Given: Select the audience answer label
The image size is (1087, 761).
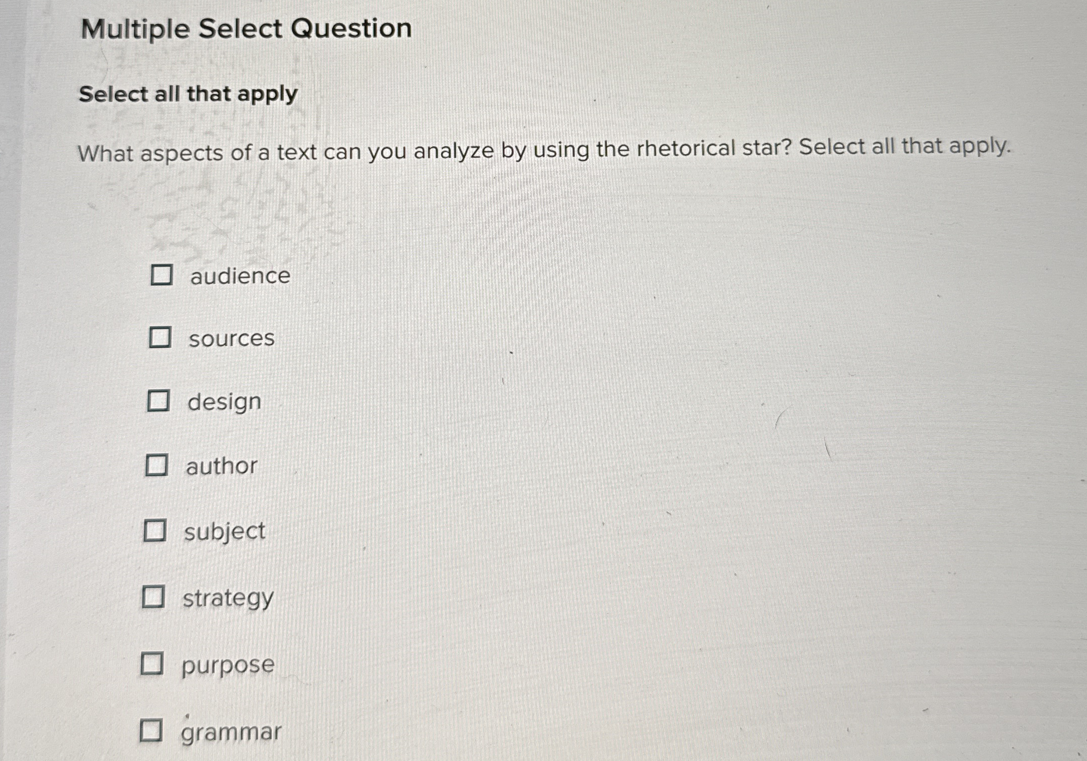Looking at the screenshot, I should click(241, 276).
